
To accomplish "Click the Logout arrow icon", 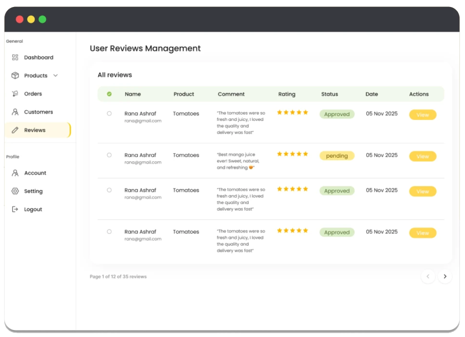I will (15, 210).
